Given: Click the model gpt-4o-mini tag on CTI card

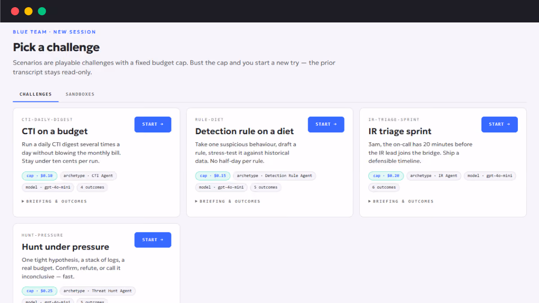Looking at the screenshot, I should click(48, 187).
